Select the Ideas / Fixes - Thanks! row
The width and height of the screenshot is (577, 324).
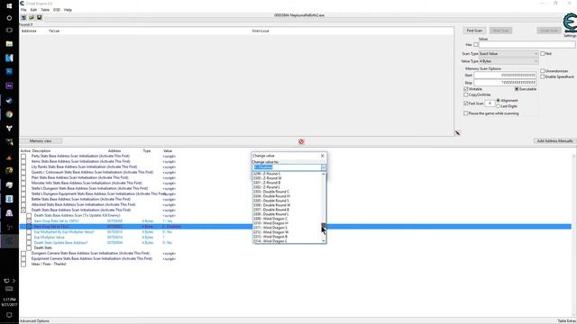(49, 264)
